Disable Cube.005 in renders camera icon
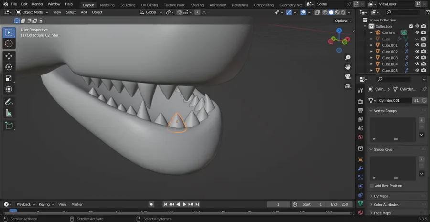Image resolution: width=430 pixels, height=222 pixels. click(424, 71)
